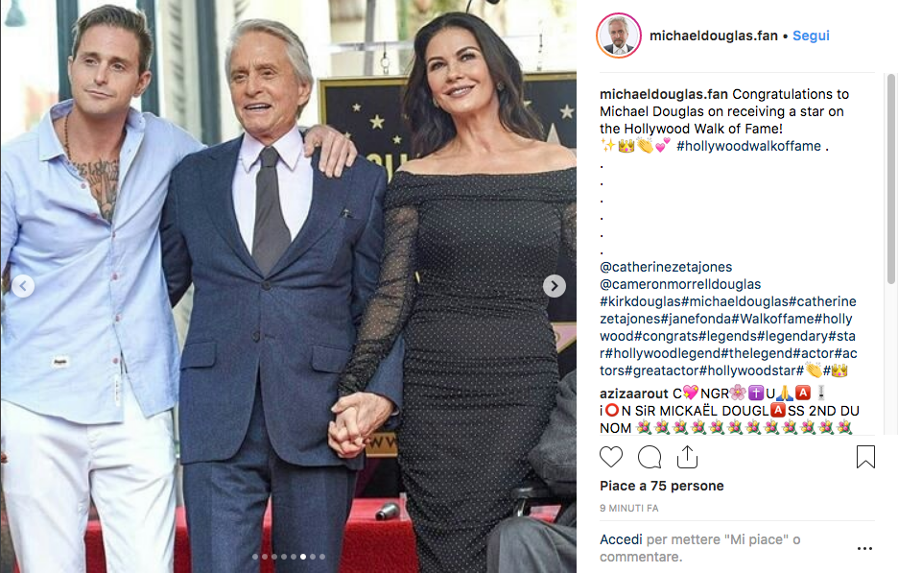Open michaeldouglas.fan profile avatar
The width and height of the screenshot is (898, 573).
(619, 36)
